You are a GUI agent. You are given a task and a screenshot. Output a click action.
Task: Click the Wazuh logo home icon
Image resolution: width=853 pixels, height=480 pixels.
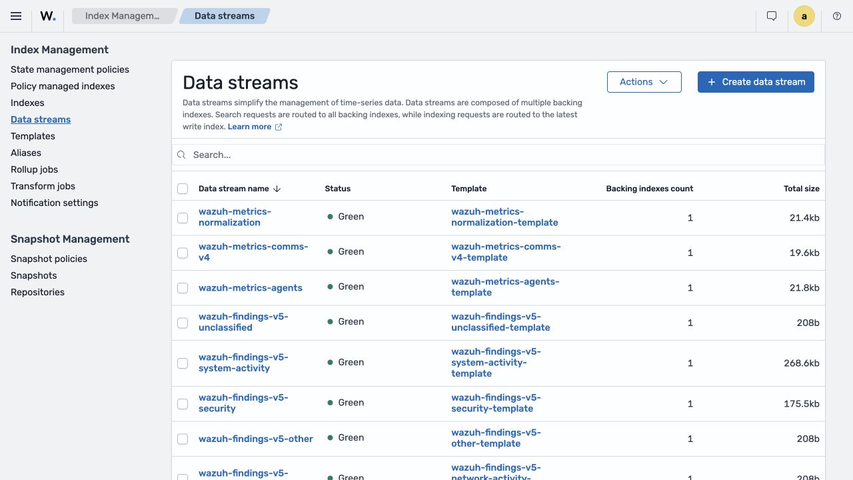pos(48,16)
